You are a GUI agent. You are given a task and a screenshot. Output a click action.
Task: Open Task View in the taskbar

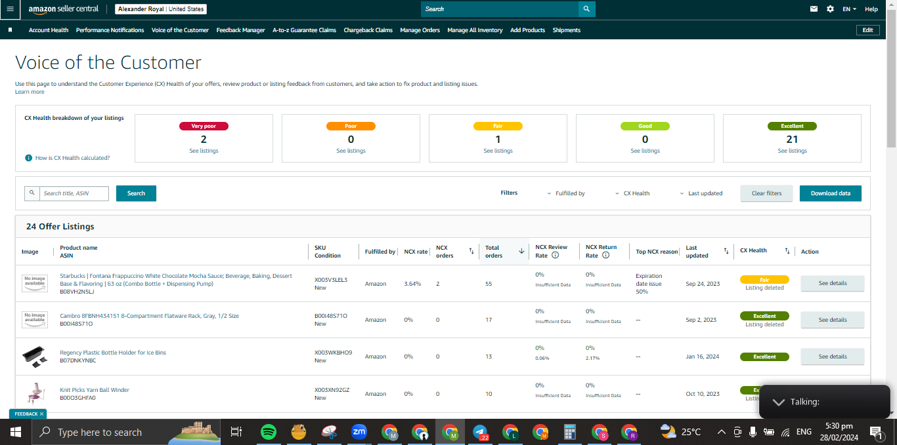click(x=236, y=432)
